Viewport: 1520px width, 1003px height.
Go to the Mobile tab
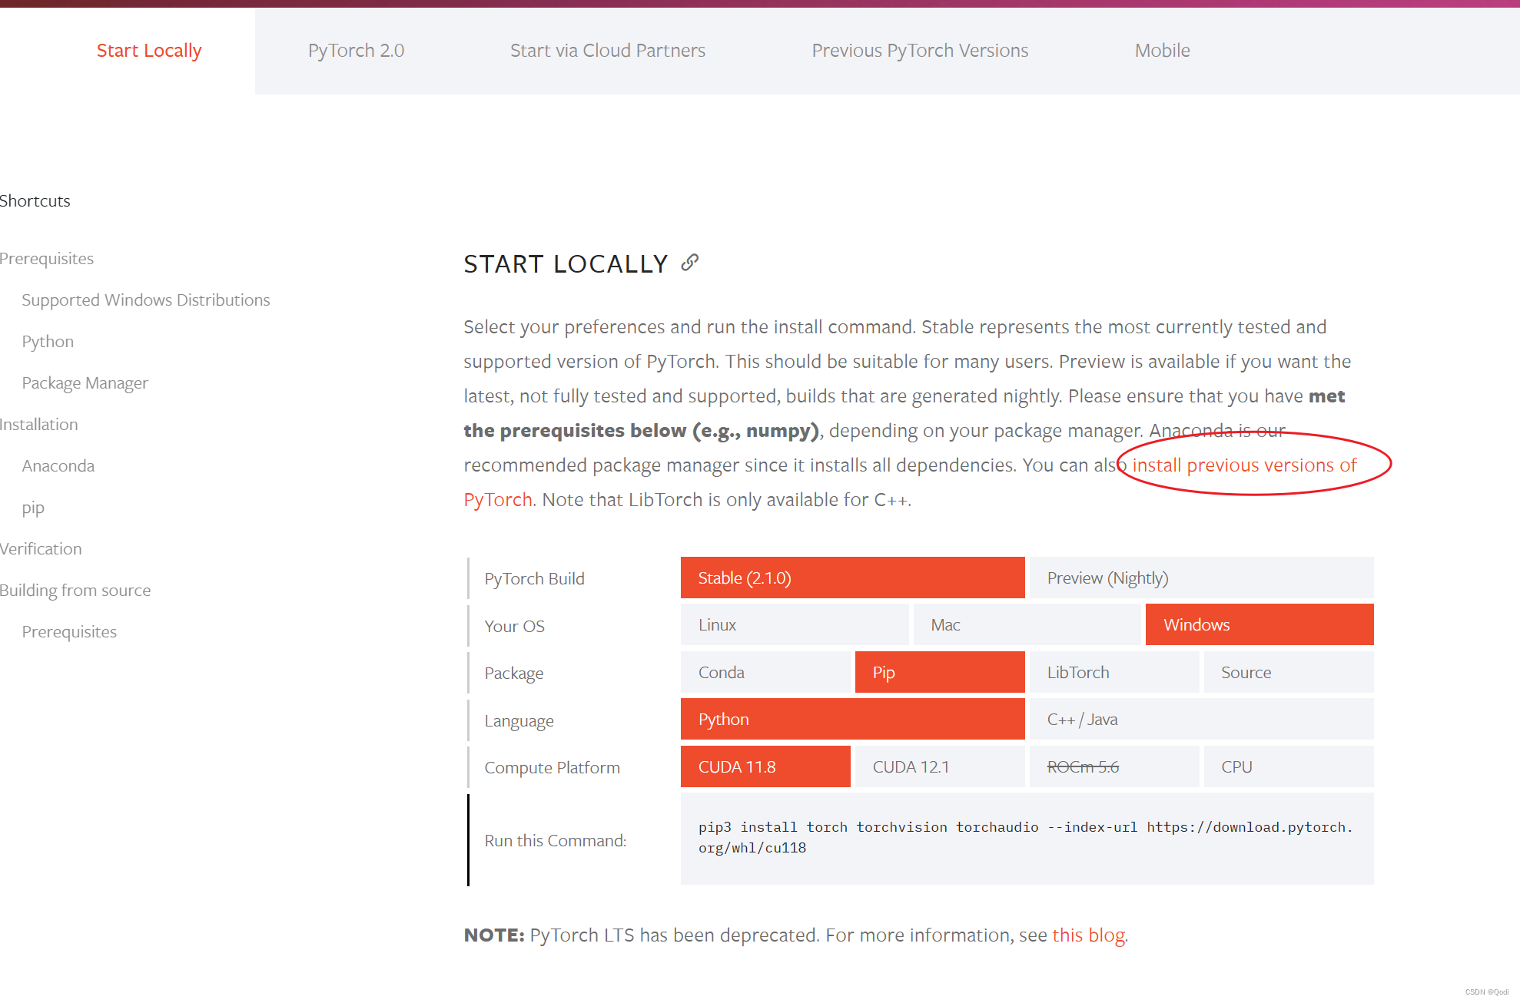(1161, 51)
